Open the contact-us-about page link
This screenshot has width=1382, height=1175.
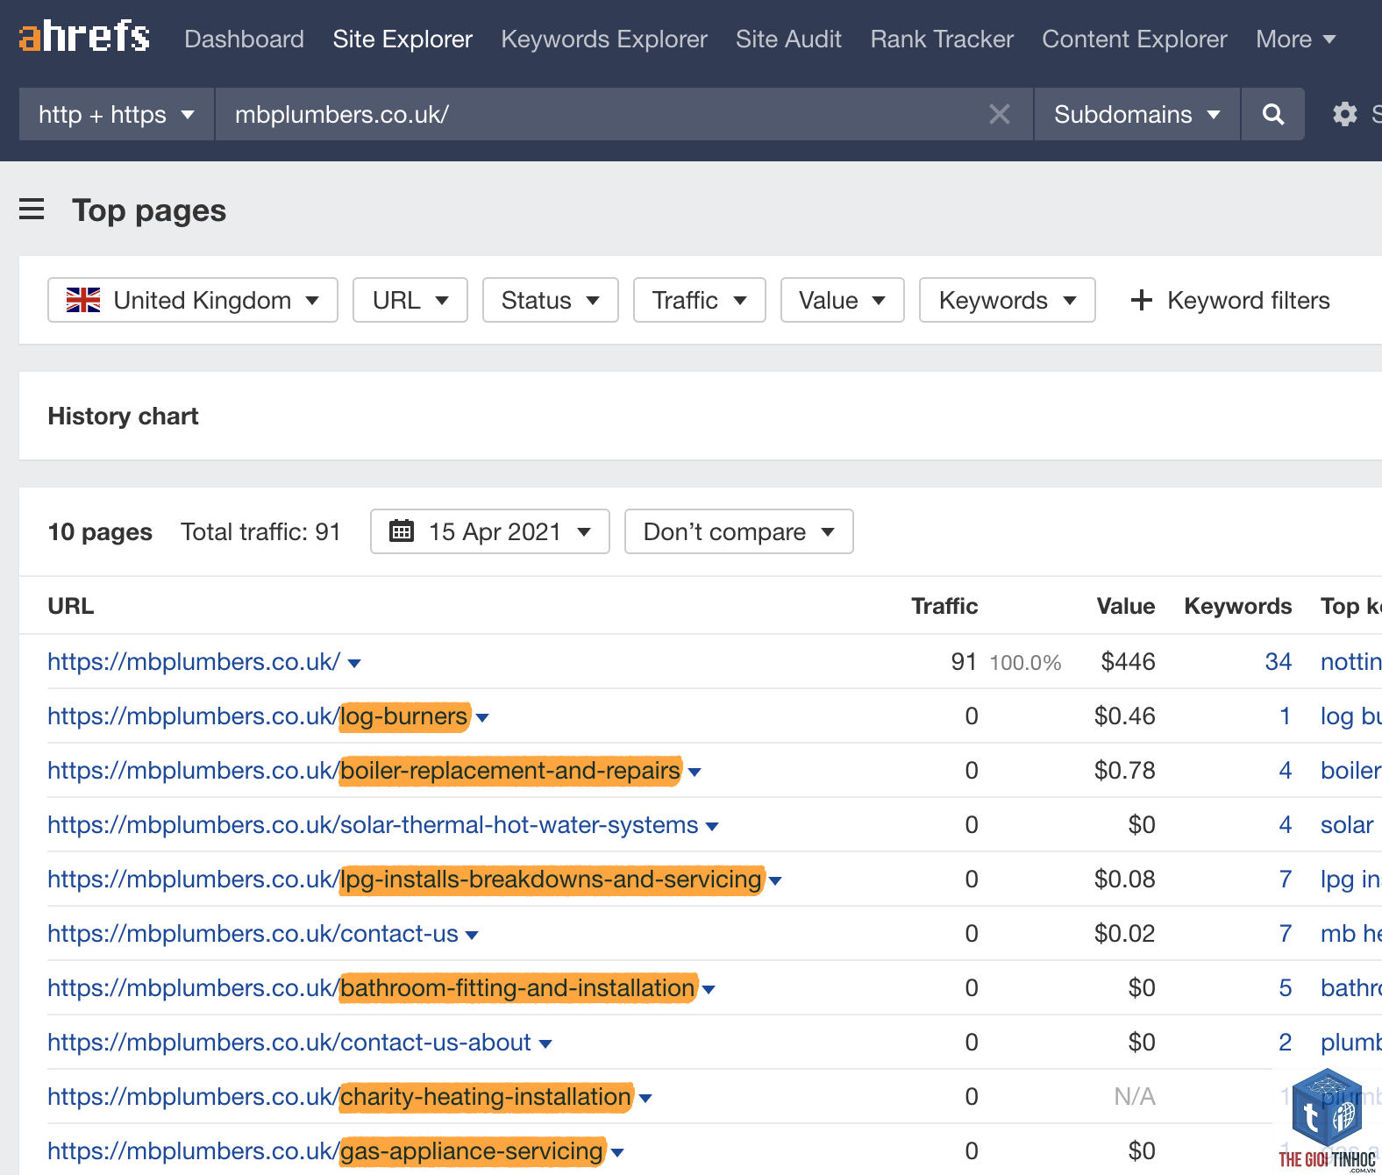pos(289,1042)
